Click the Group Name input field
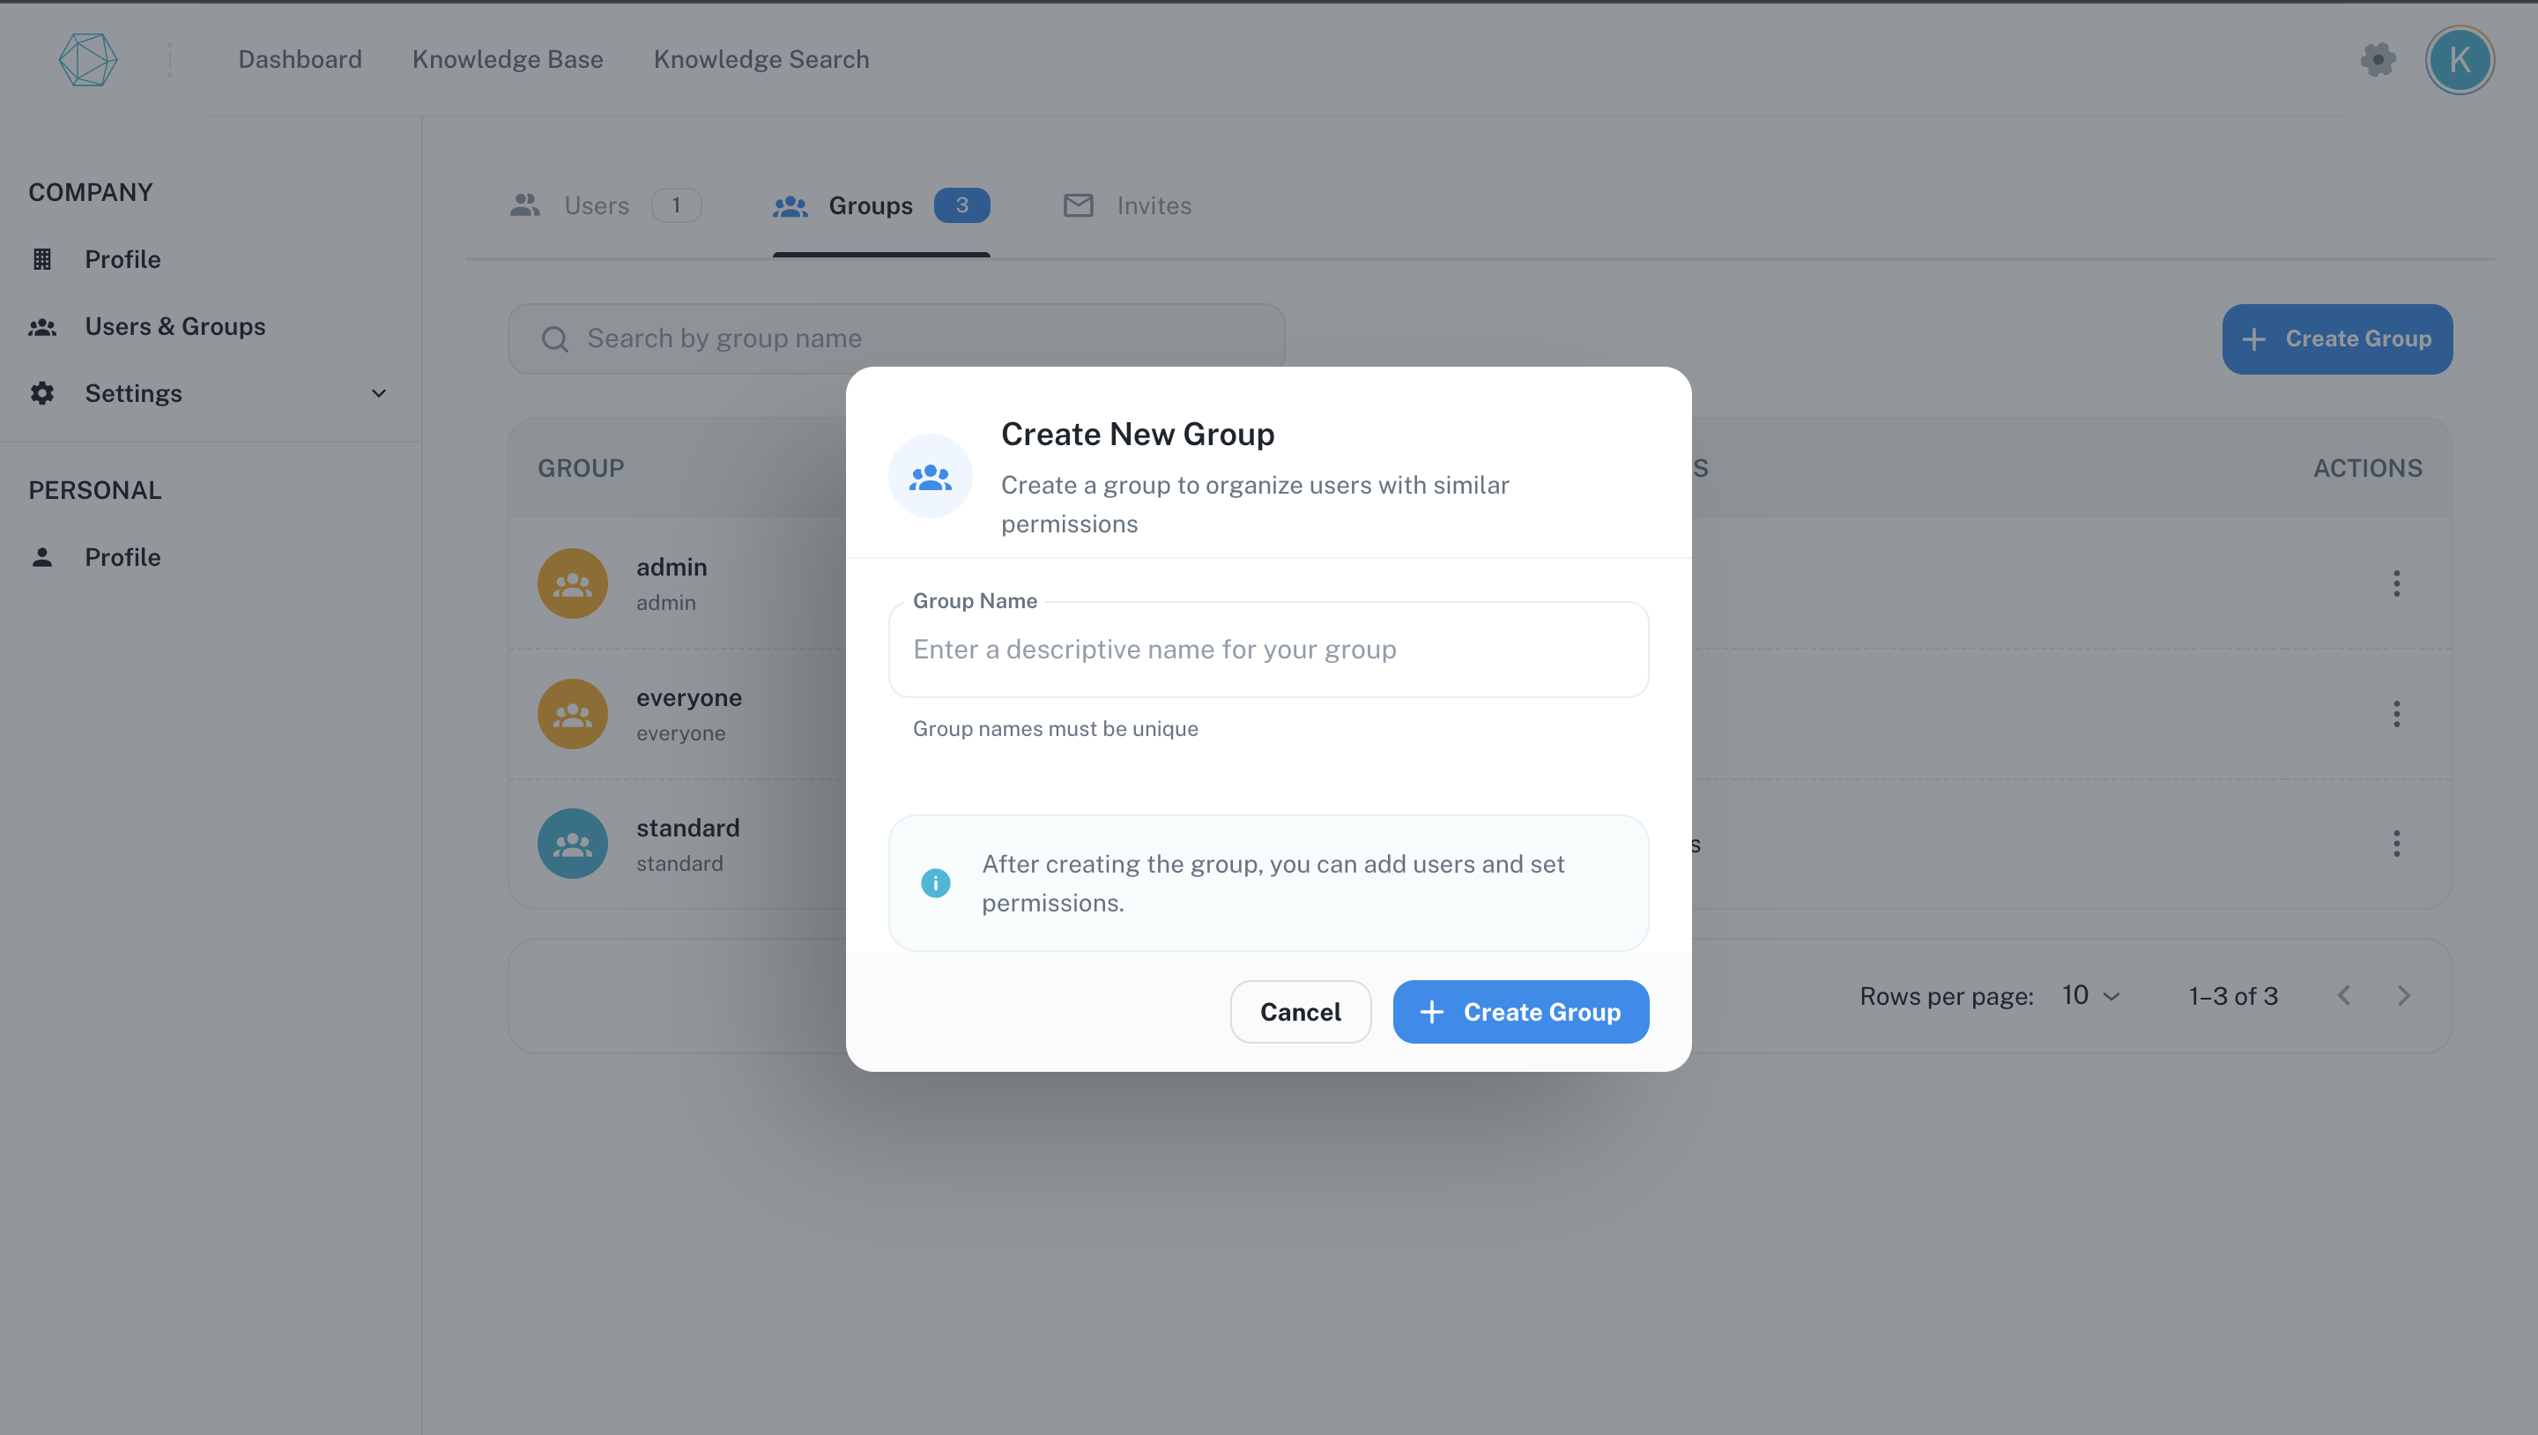2538x1435 pixels. pyautogui.click(x=1267, y=649)
